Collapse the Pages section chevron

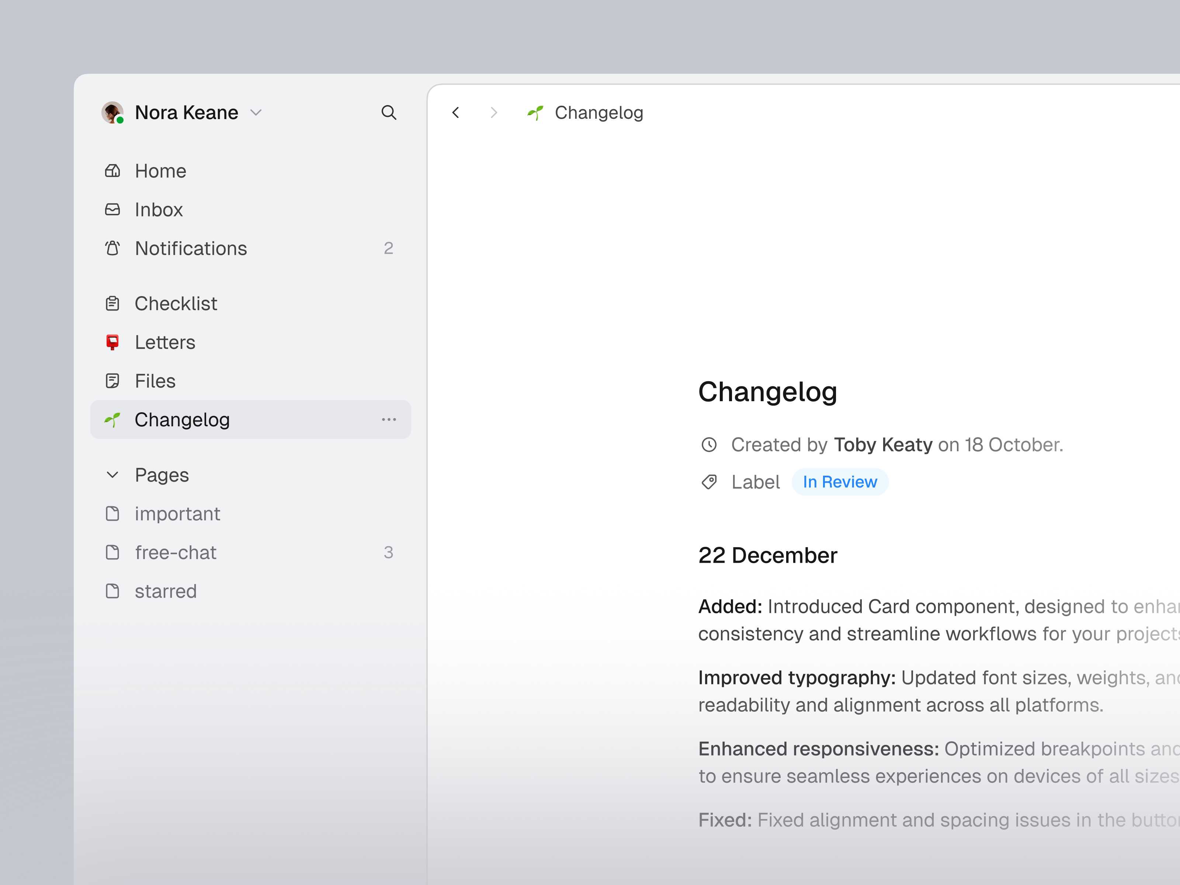[112, 474]
